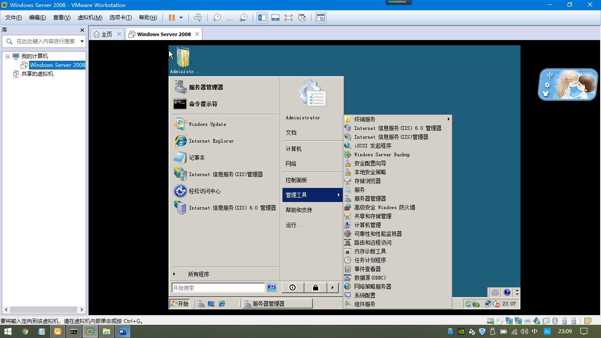Click 服务器管理器 guest taskbar button
601x338 pixels.
click(278, 304)
